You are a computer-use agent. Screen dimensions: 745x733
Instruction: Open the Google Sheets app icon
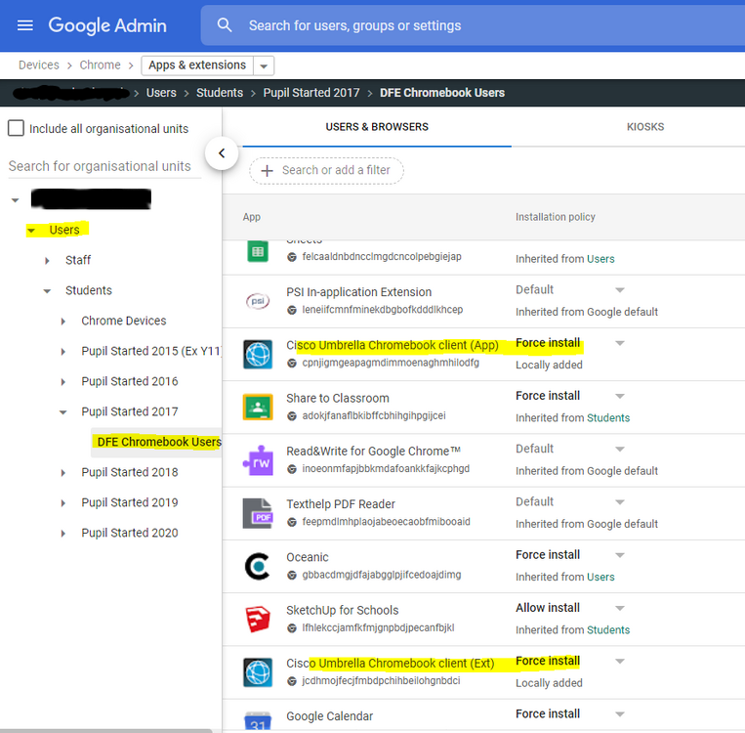click(258, 251)
